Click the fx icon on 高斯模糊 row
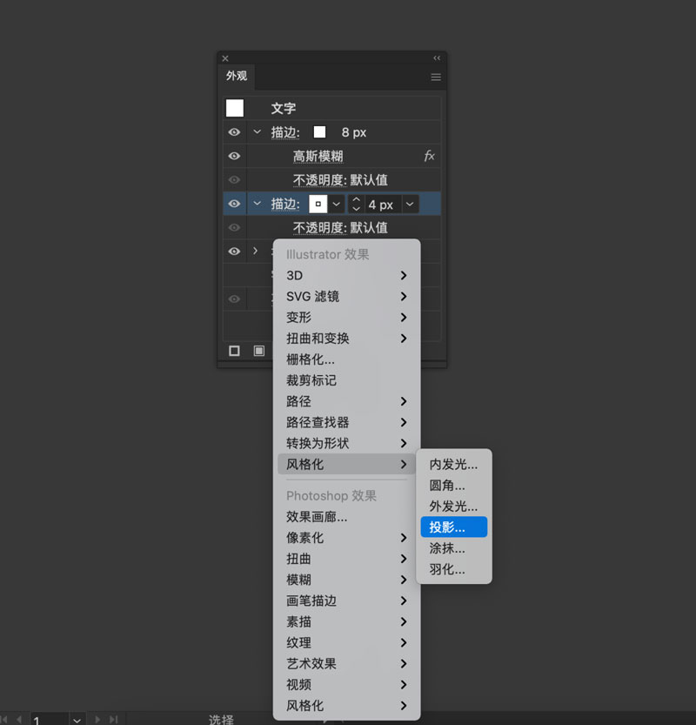The height and width of the screenshot is (725, 696). pyautogui.click(x=429, y=156)
